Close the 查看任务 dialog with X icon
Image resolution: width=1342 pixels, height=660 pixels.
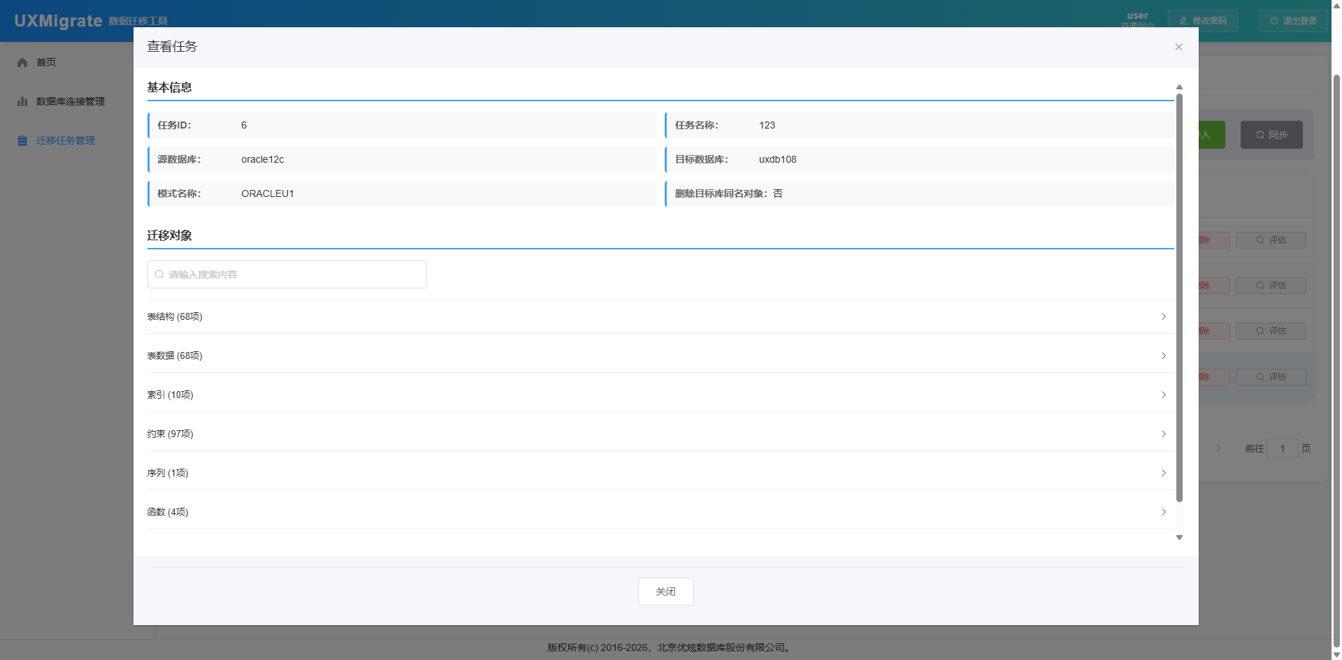tap(1178, 47)
